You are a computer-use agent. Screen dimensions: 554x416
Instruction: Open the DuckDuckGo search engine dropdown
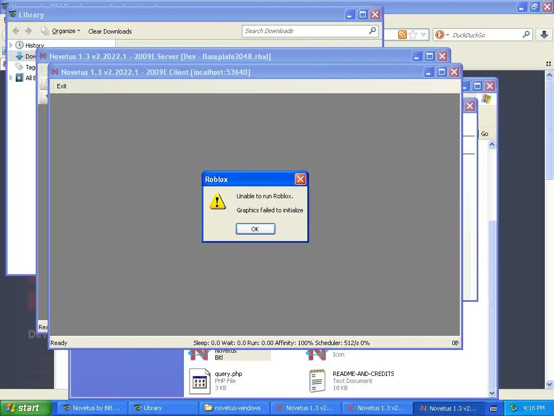pos(443,35)
